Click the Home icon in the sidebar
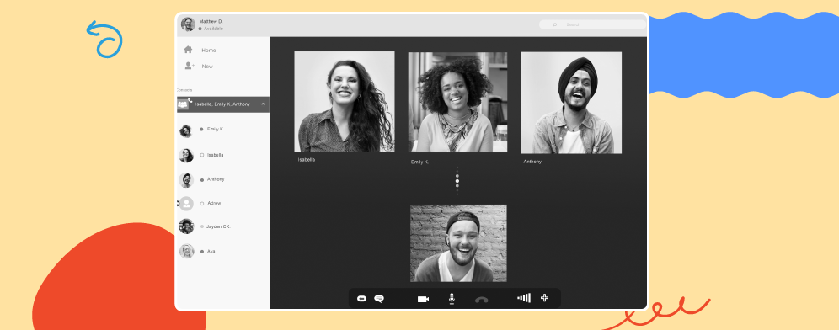This screenshot has width=839, height=330. tap(188, 50)
